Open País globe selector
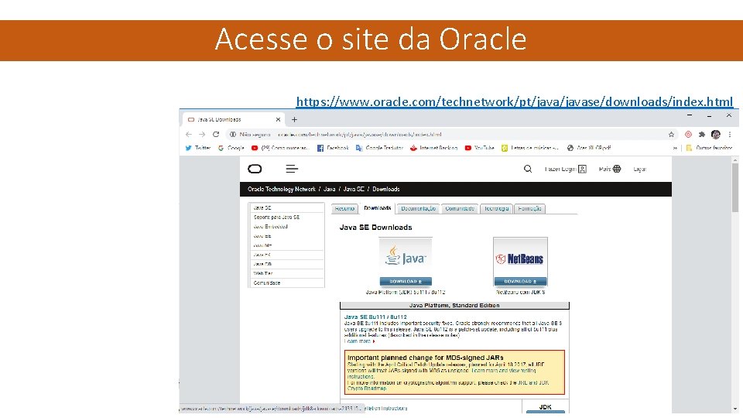743x418 pixels. (610, 169)
